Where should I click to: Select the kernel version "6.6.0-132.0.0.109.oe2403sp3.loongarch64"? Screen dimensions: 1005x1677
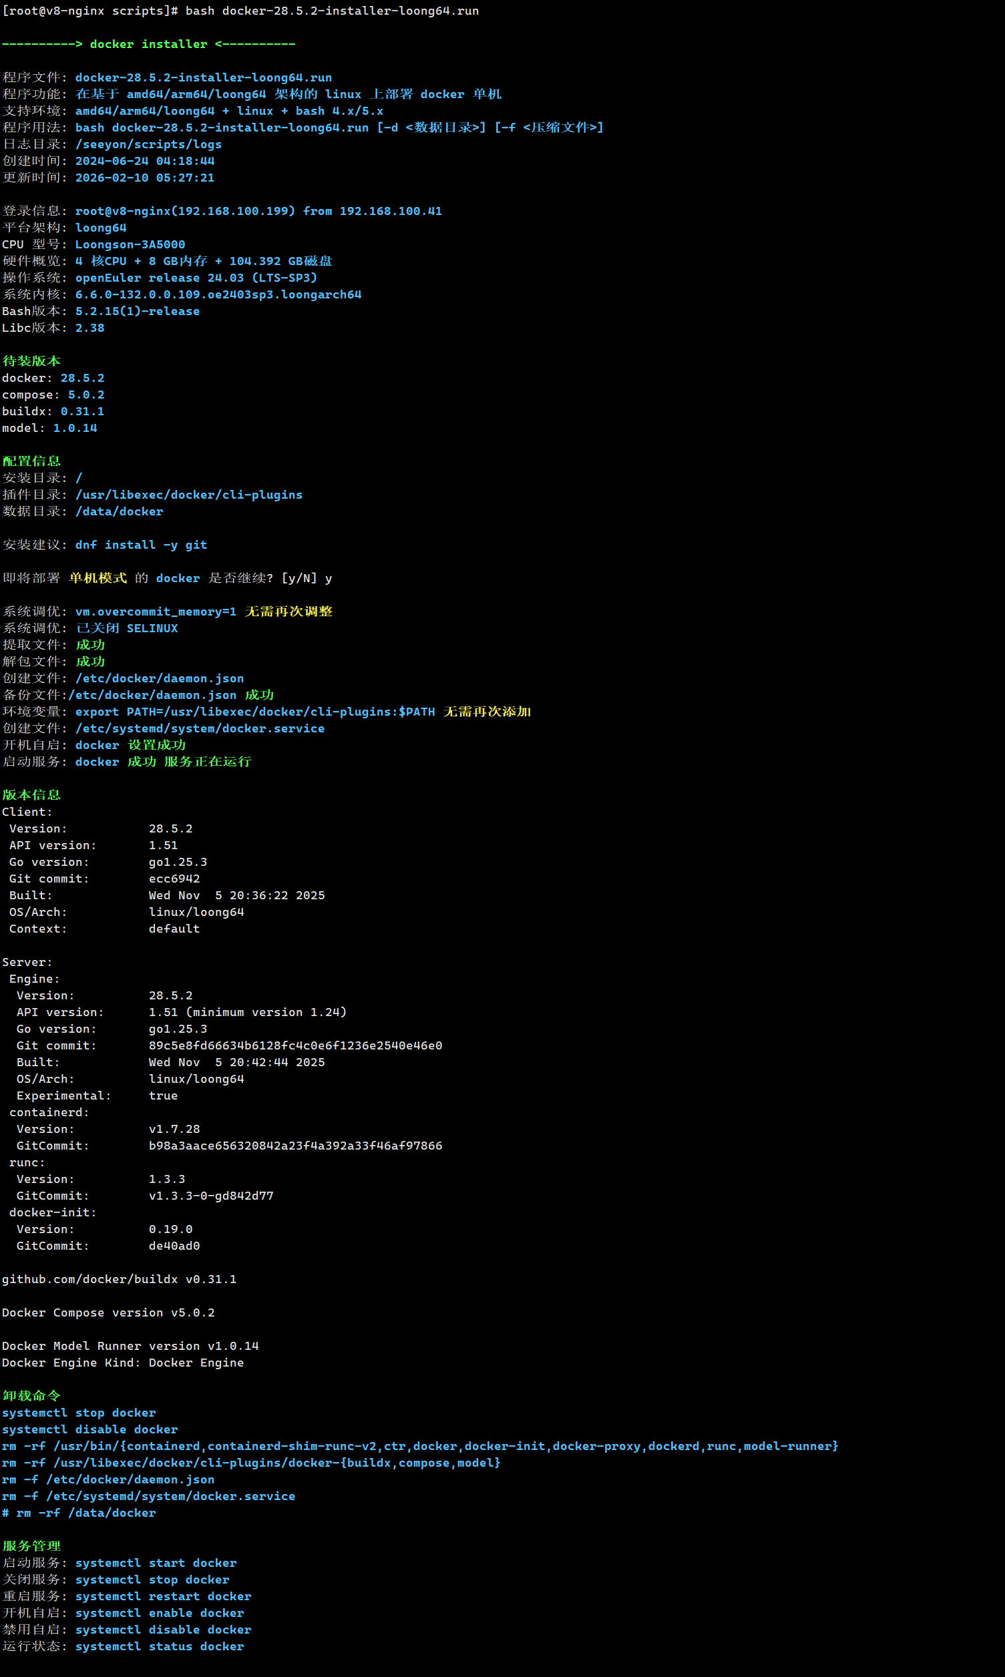[218, 294]
